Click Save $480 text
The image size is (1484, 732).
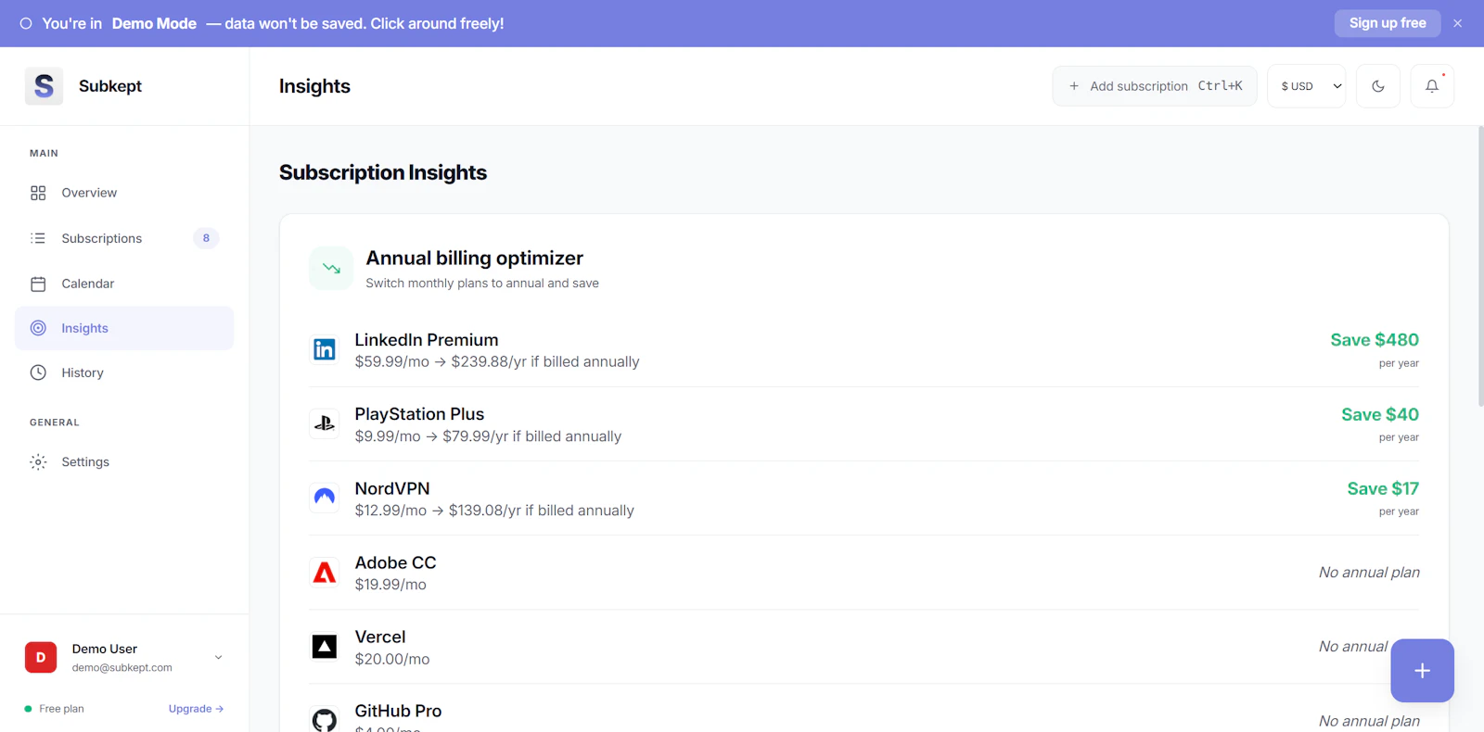[1375, 340]
